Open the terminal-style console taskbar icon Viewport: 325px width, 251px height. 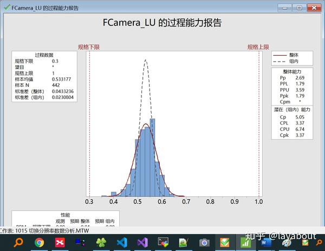(x=163, y=242)
